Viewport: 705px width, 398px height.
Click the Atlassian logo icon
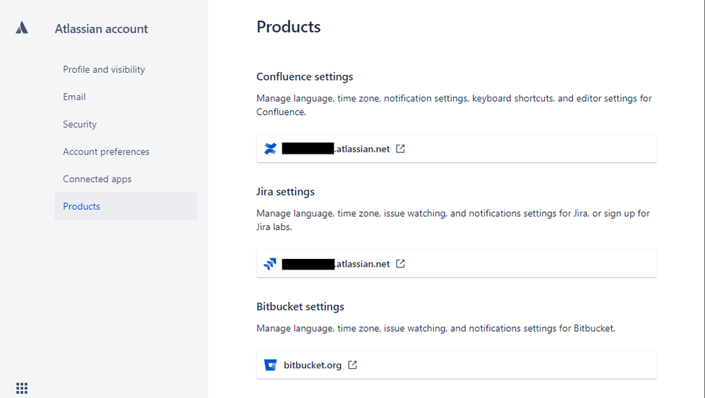click(x=22, y=28)
